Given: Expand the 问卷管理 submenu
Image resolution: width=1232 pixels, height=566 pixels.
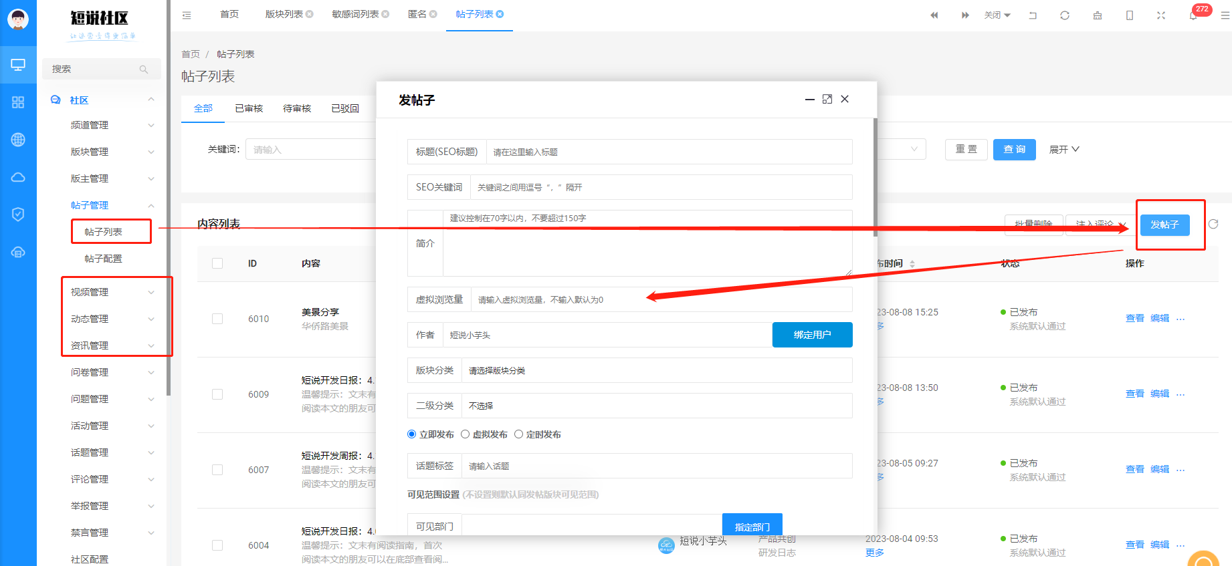Looking at the screenshot, I should coord(151,372).
